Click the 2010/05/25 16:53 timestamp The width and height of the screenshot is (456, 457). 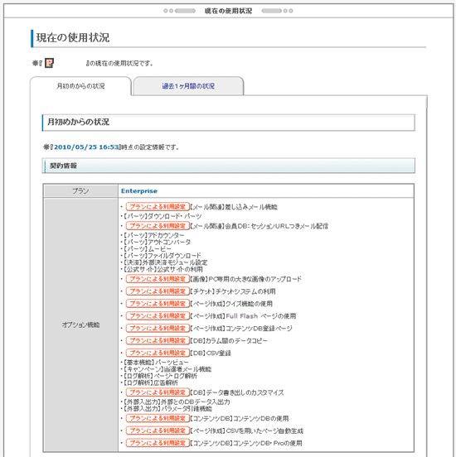click(x=86, y=147)
